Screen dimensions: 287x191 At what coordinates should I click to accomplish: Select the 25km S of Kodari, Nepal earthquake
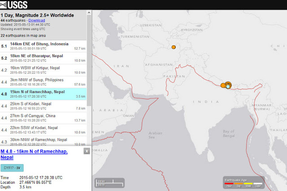point(43,106)
